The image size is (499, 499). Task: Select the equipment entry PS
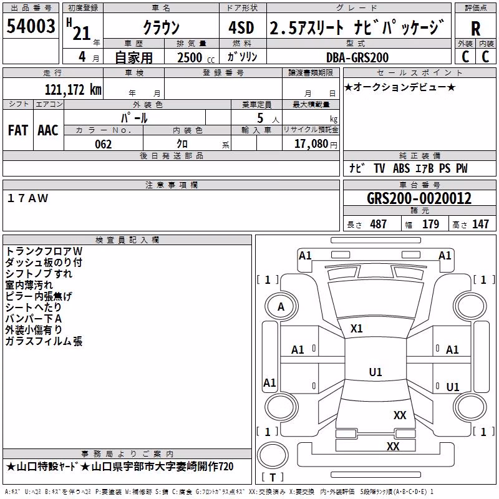[x=445, y=168]
